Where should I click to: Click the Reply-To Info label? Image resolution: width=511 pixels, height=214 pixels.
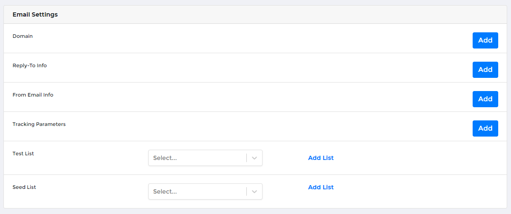(x=29, y=66)
